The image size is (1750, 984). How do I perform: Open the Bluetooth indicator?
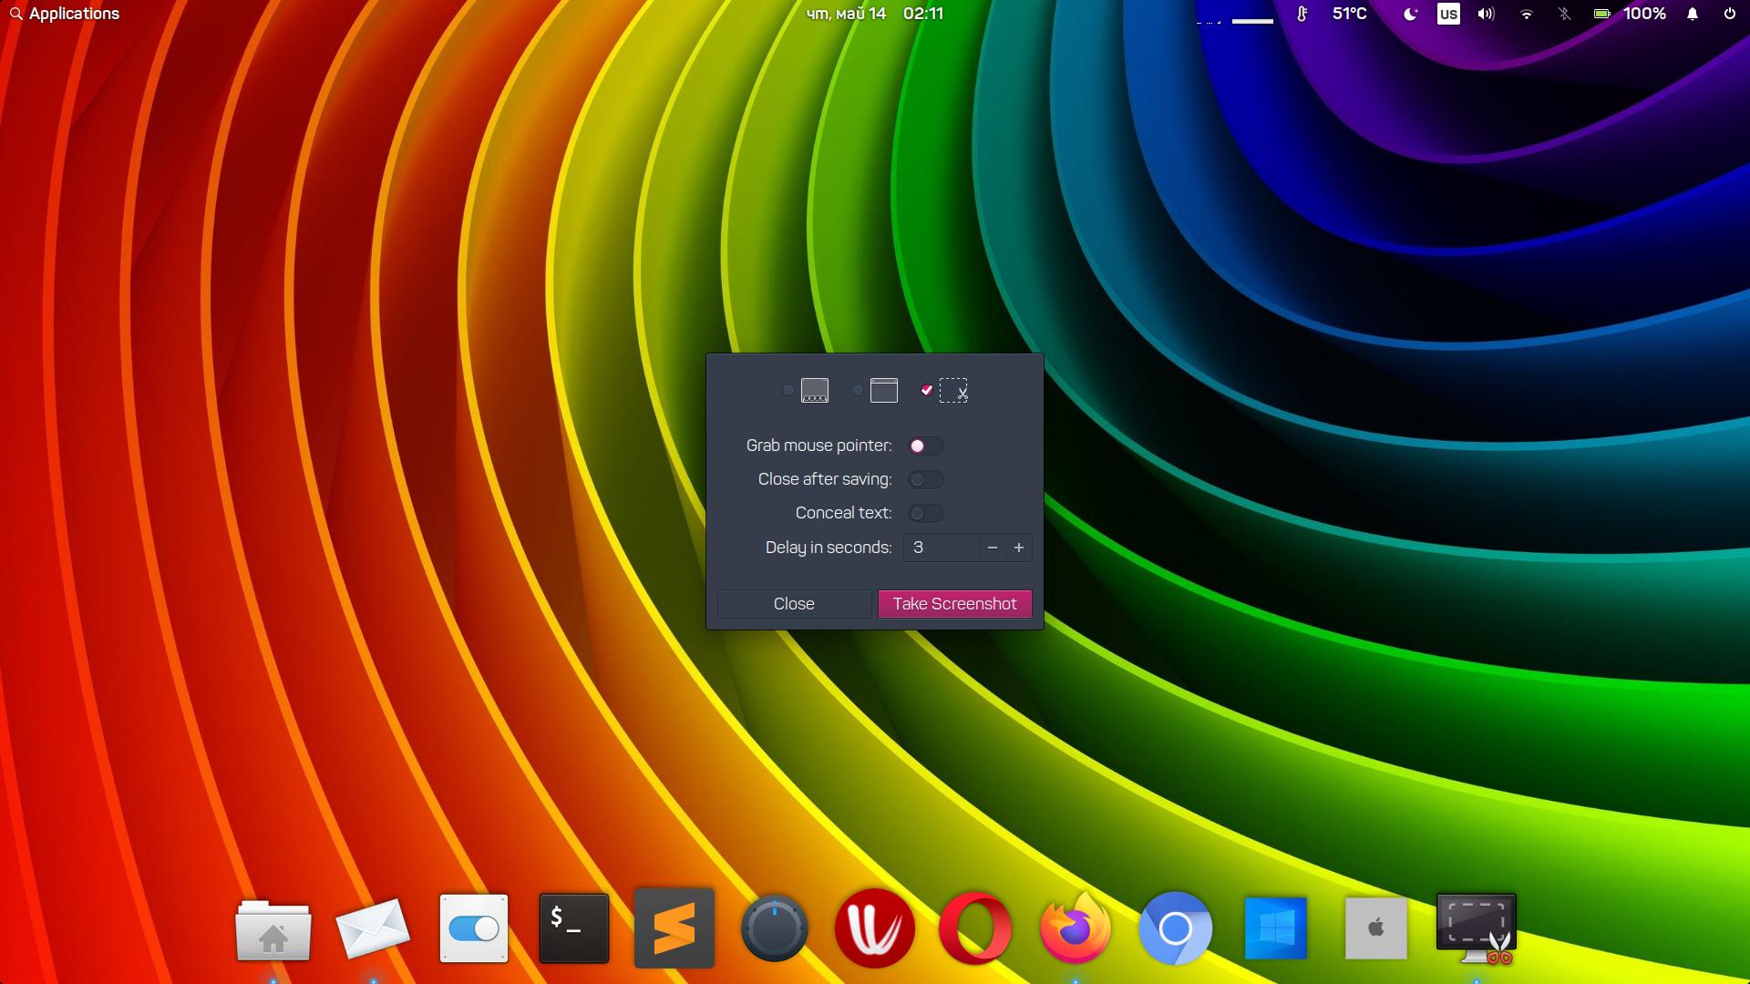point(1565,14)
